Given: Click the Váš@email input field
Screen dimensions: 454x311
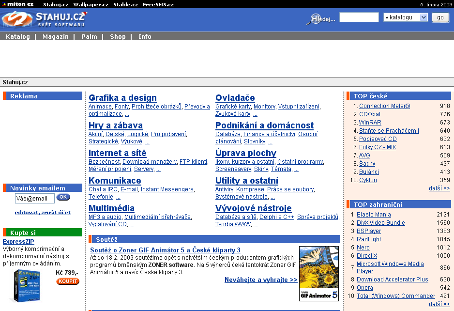Looking at the screenshot, I should 34,198.
